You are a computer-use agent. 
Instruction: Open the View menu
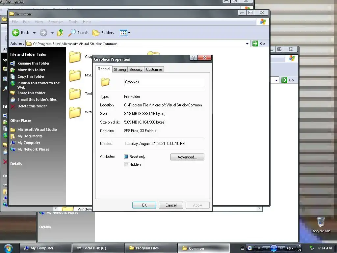click(x=39, y=22)
